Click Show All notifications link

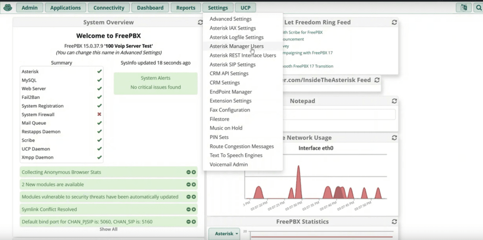click(108, 229)
